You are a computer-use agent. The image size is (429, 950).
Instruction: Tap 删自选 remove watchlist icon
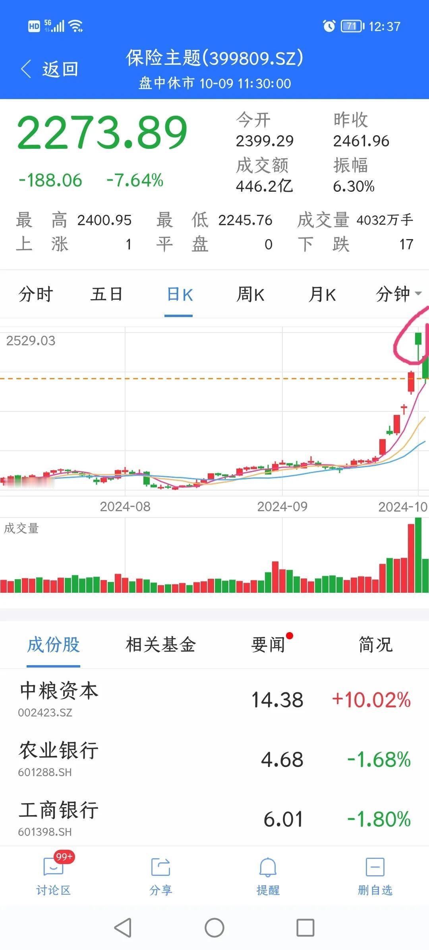375,866
